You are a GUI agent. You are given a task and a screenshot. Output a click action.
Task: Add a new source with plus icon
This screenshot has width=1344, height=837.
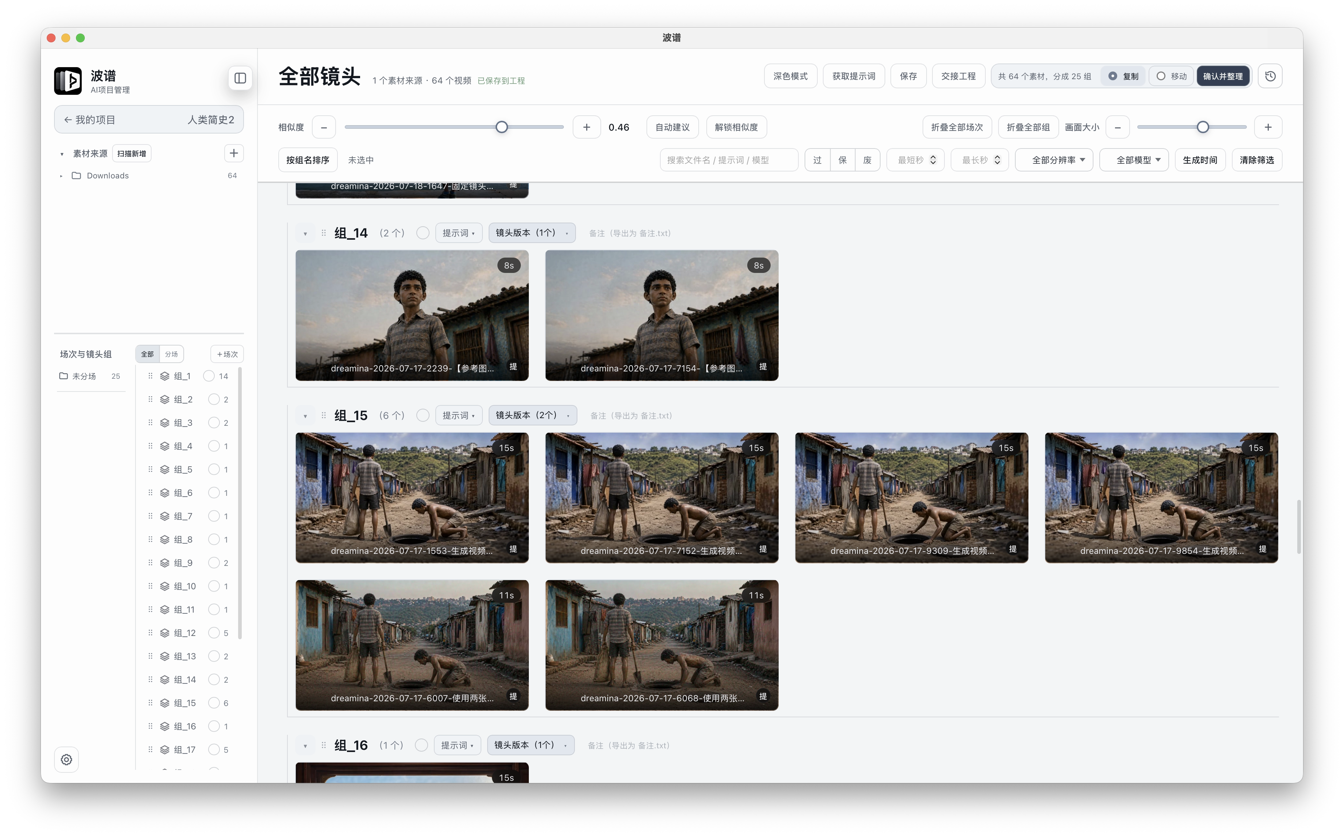pyautogui.click(x=234, y=153)
